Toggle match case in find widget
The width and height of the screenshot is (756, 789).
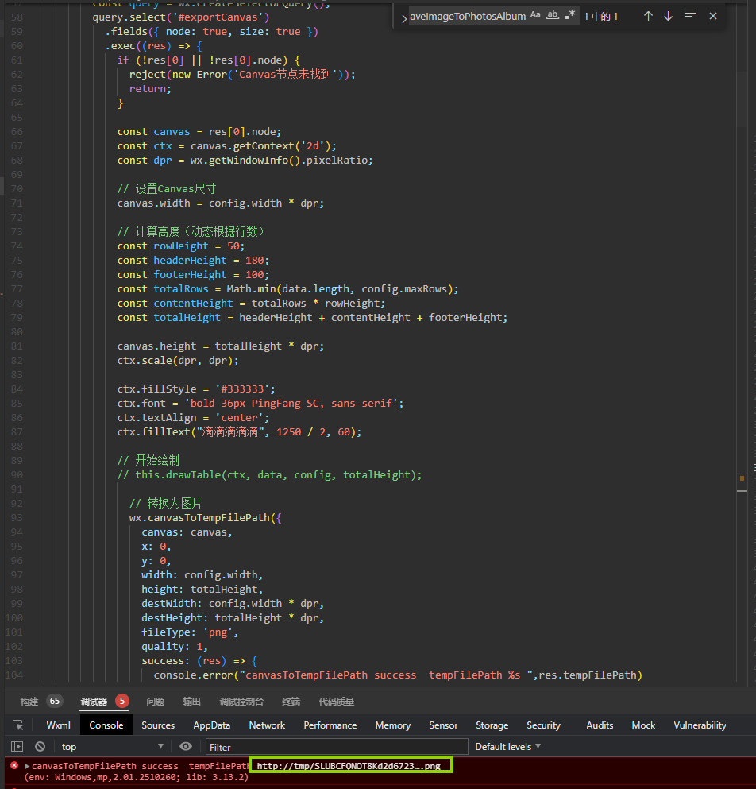pyautogui.click(x=535, y=15)
